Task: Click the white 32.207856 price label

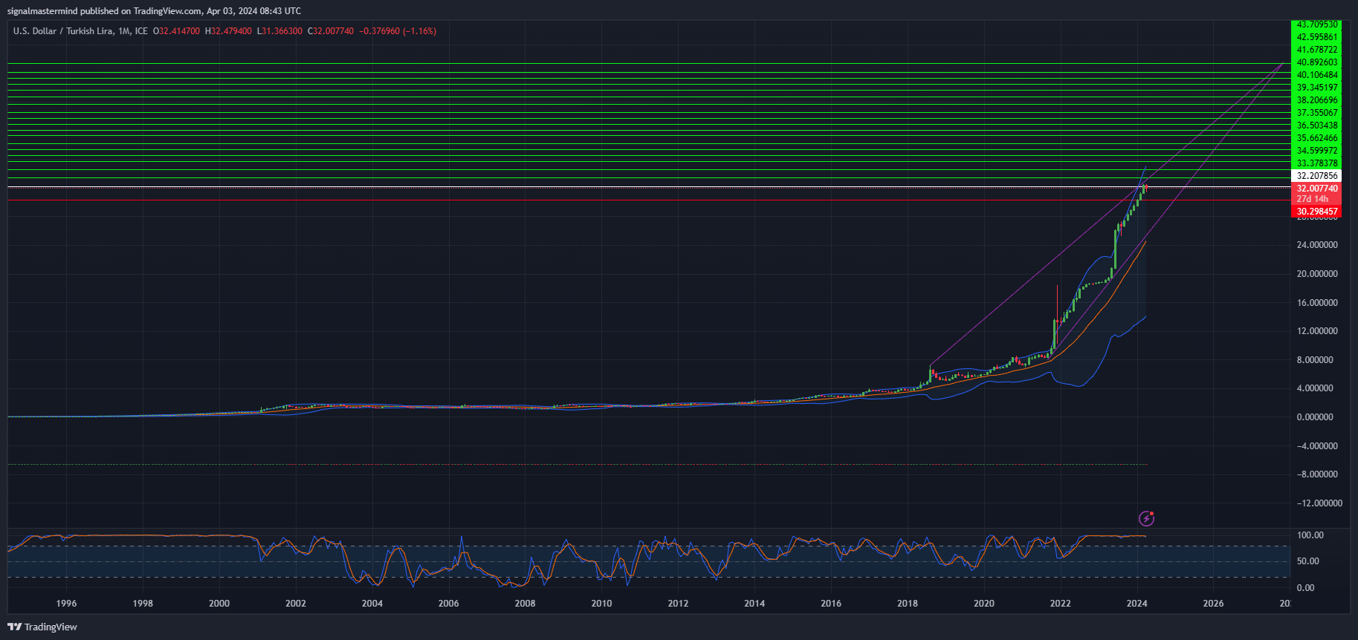Action: pyautogui.click(x=1317, y=176)
